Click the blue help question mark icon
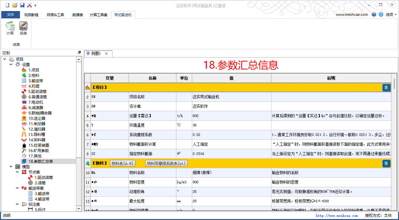 374,15
